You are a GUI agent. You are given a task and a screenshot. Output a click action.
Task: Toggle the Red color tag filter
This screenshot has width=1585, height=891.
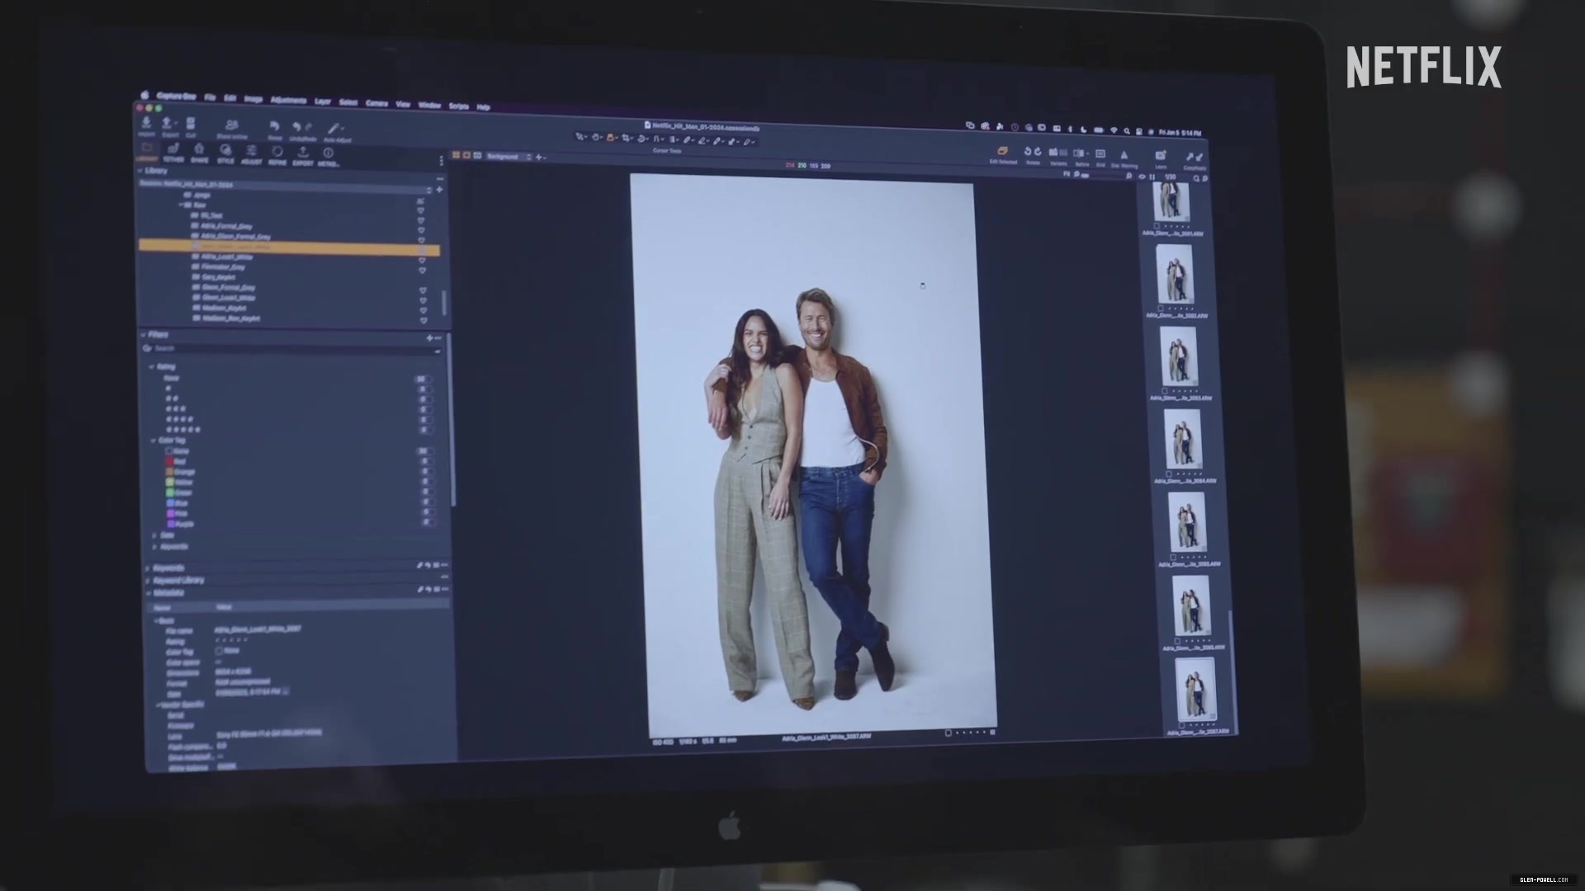point(176,461)
